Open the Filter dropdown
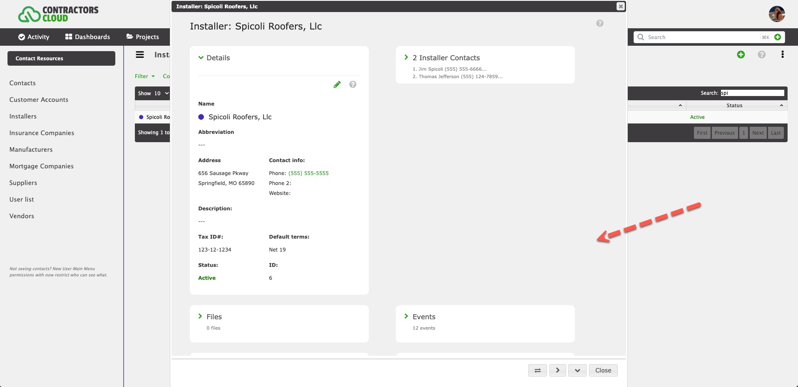The height and width of the screenshot is (387, 798). point(145,76)
